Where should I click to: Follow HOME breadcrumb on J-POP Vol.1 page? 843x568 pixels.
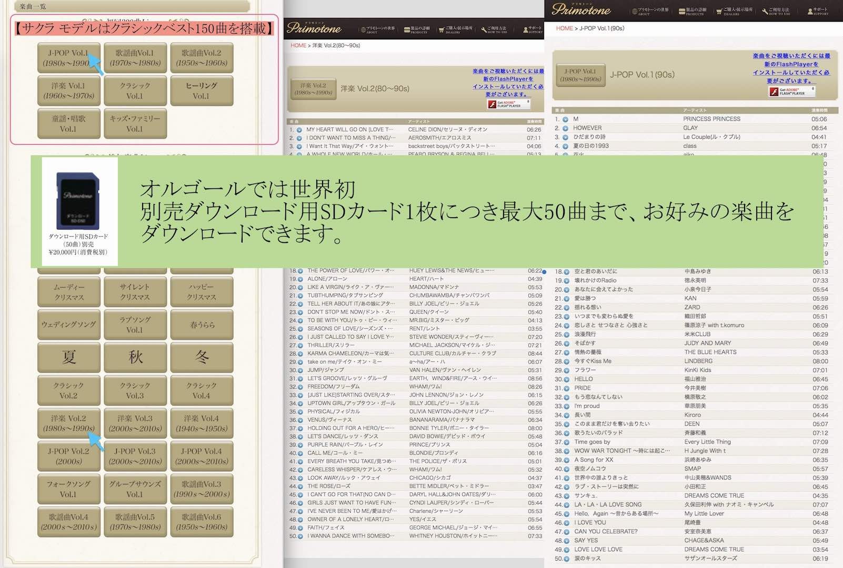[x=565, y=28]
